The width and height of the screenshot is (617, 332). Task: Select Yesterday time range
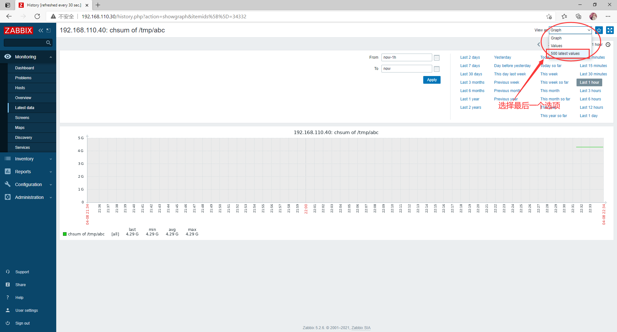503,57
